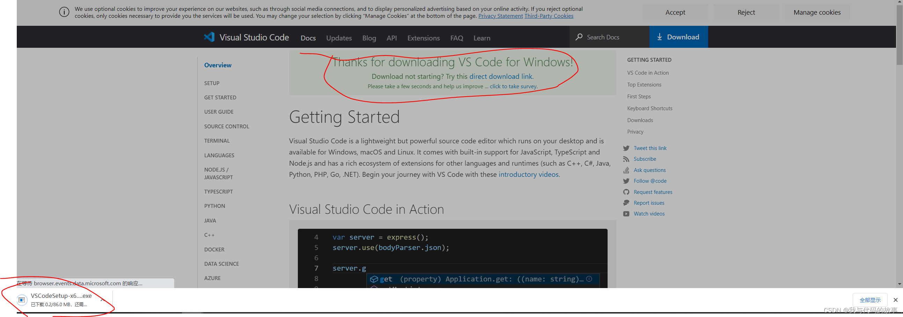Open the introductory videos link
This screenshot has height=317, width=903.
click(x=528, y=174)
